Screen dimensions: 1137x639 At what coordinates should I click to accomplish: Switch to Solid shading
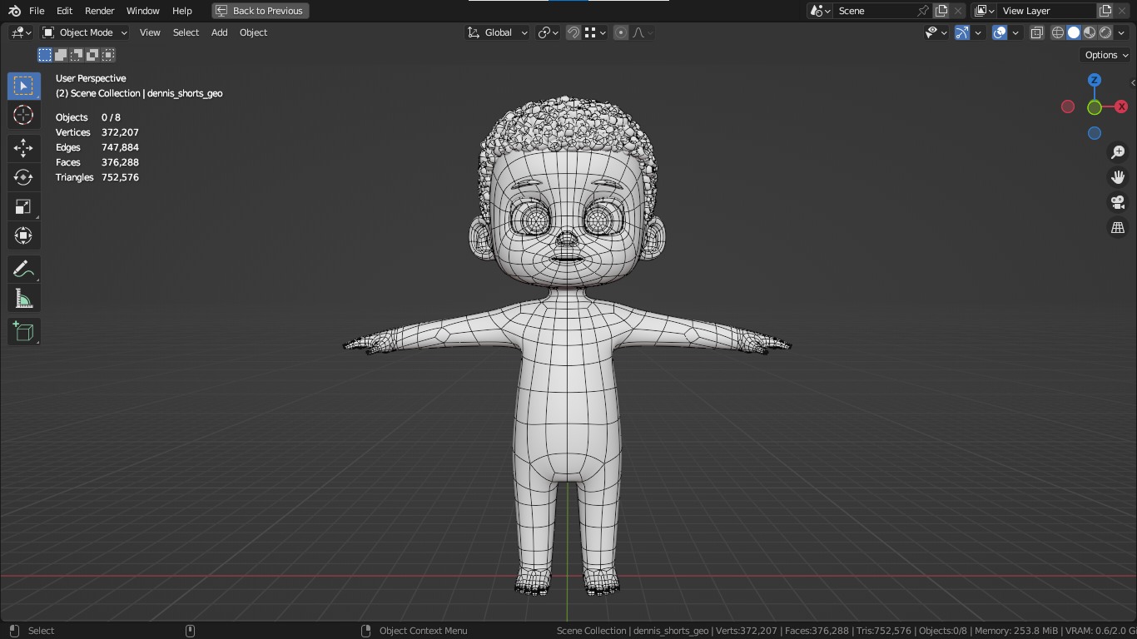1074,32
